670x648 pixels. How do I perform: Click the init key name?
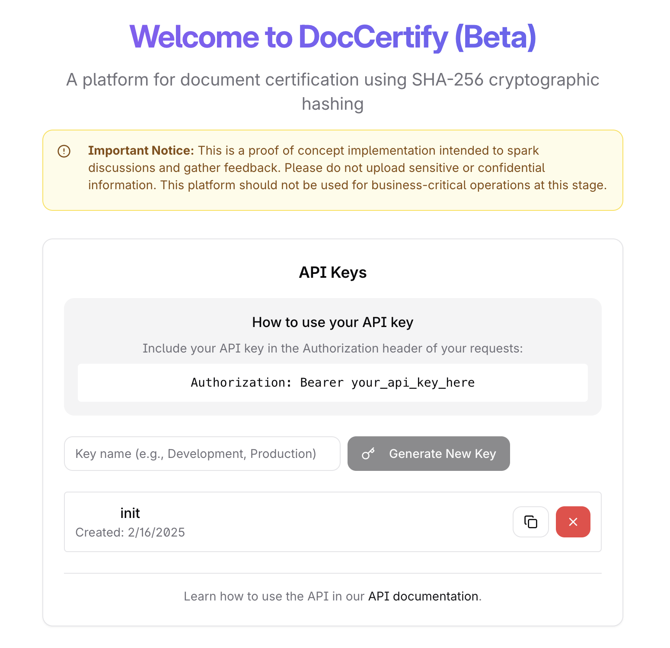(130, 513)
